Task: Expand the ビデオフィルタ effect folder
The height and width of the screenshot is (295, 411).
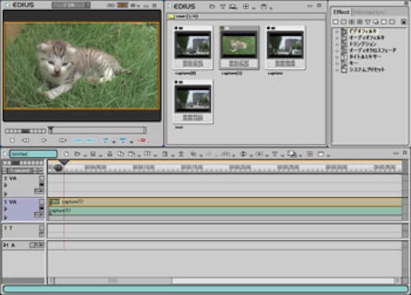Action: click(x=337, y=32)
